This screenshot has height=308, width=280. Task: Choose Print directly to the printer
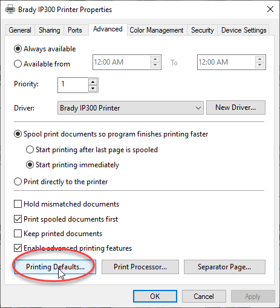click(18, 182)
